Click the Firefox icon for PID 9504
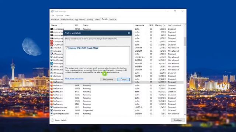Image resolution: width=236 pixels, height=132 pixels. (52, 85)
